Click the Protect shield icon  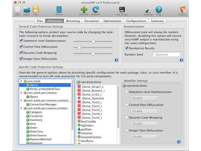[182, 10]
